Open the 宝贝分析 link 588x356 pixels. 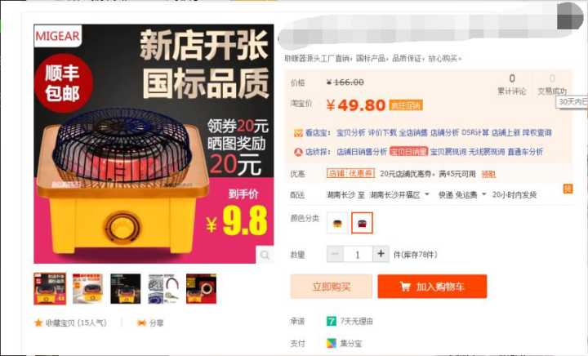pos(350,132)
